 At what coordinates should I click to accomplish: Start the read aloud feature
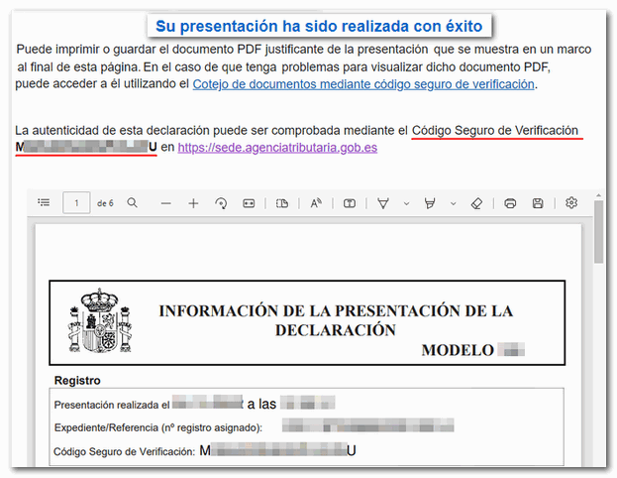(316, 203)
